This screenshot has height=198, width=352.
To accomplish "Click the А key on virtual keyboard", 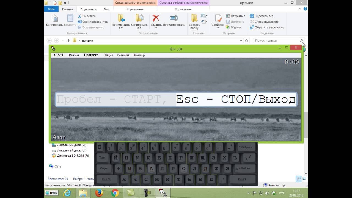I will [151, 169].
